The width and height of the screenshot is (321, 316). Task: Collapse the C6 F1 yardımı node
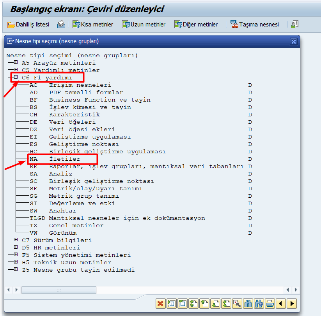(16, 77)
